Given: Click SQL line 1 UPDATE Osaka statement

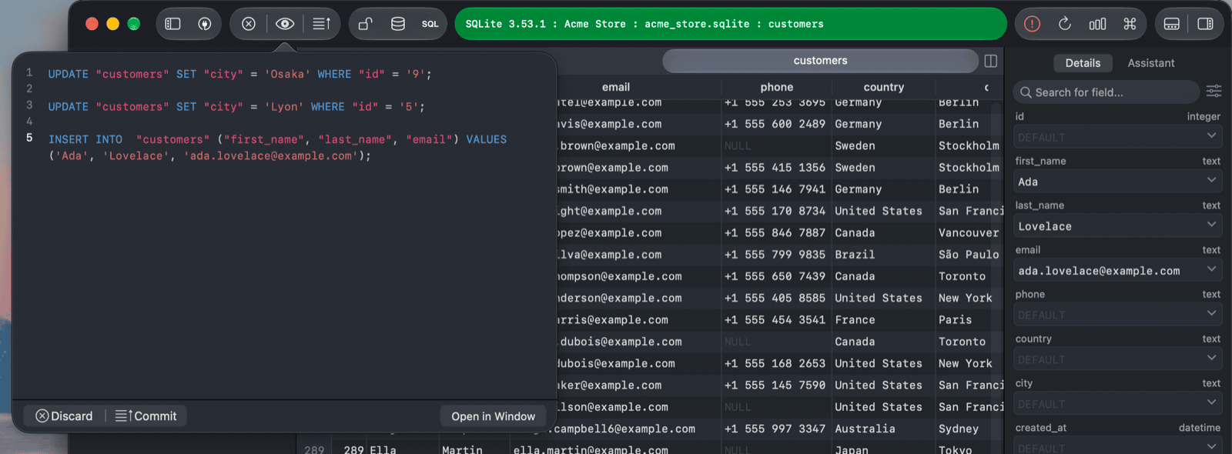Looking at the screenshot, I should pyautogui.click(x=239, y=74).
